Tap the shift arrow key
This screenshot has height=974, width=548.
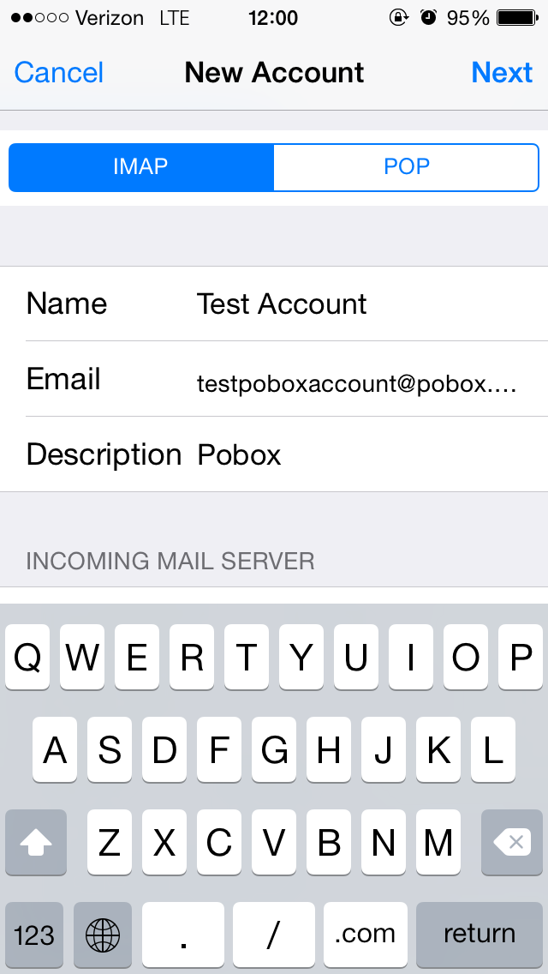coord(35,842)
